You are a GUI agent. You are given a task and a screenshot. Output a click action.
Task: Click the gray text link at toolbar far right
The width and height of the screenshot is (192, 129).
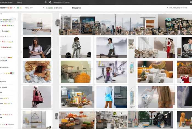179,8
